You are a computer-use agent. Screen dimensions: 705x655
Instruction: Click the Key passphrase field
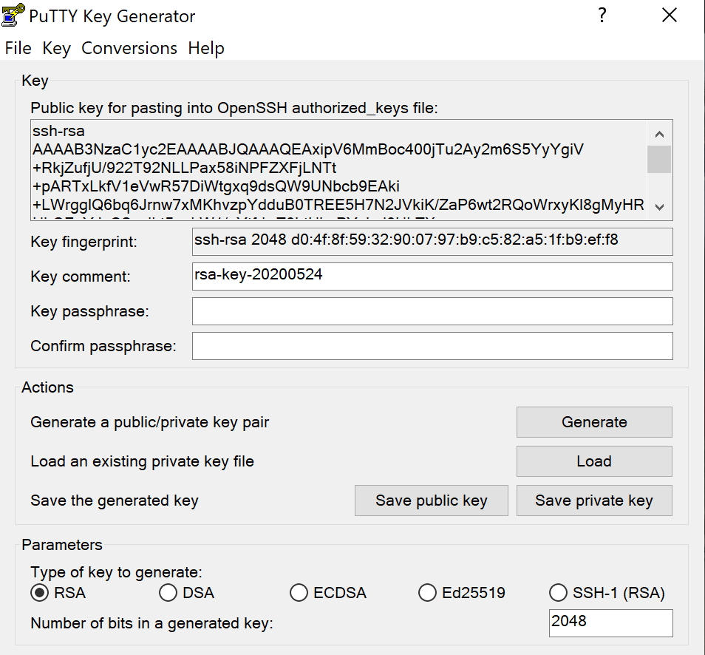[432, 311]
